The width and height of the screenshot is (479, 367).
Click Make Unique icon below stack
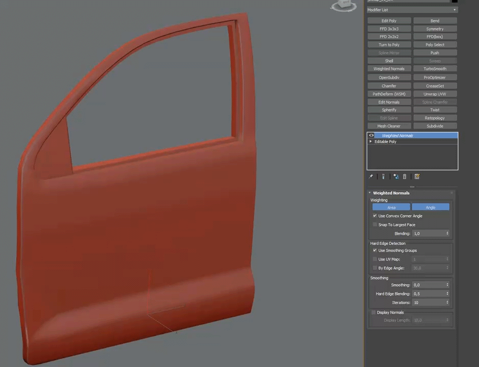click(x=396, y=176)
